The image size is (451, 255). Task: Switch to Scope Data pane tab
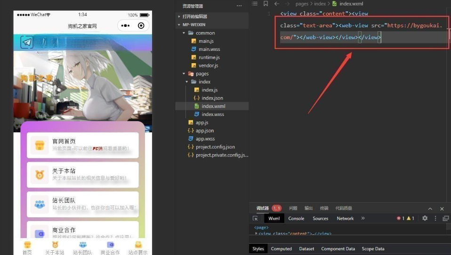pyautogui.click(x=373, y=249)
